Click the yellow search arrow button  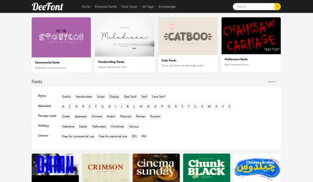coord(277,7)
